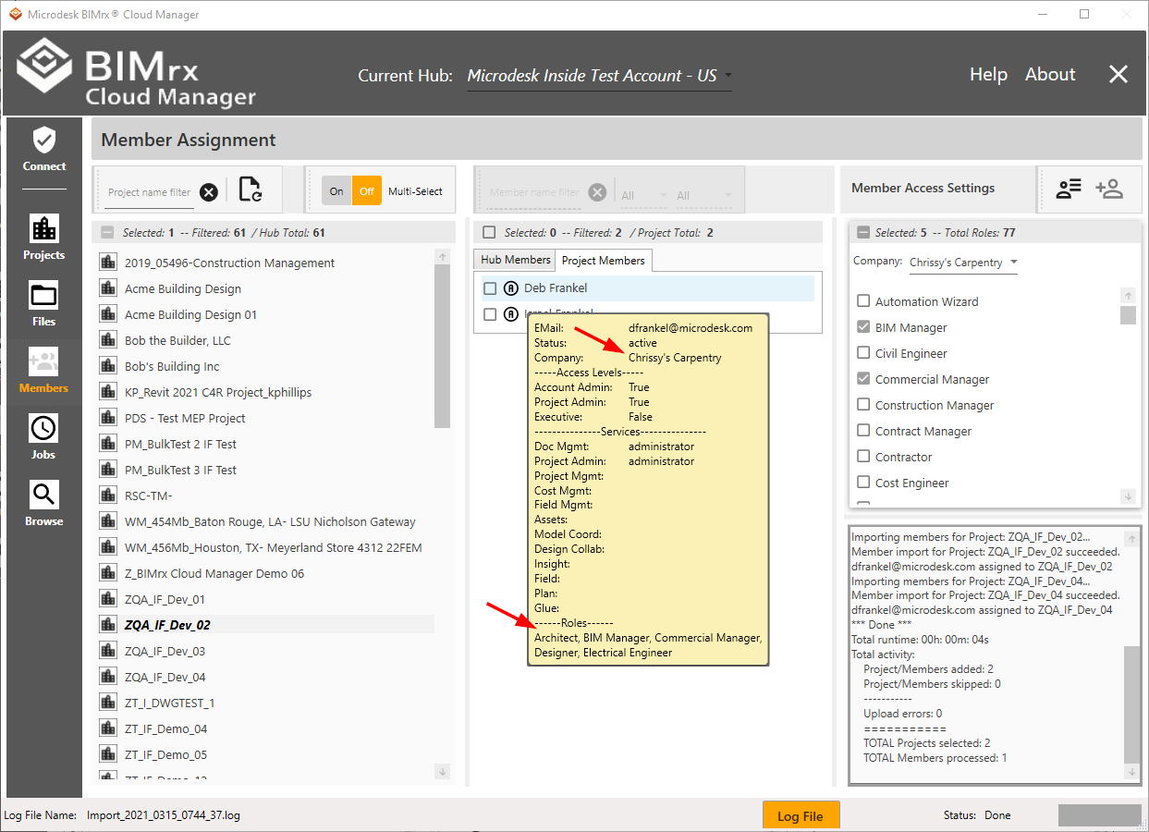Click building icon beside Bob the Builder, LLC
This screenshot has height=832, width=1149.
108,340
